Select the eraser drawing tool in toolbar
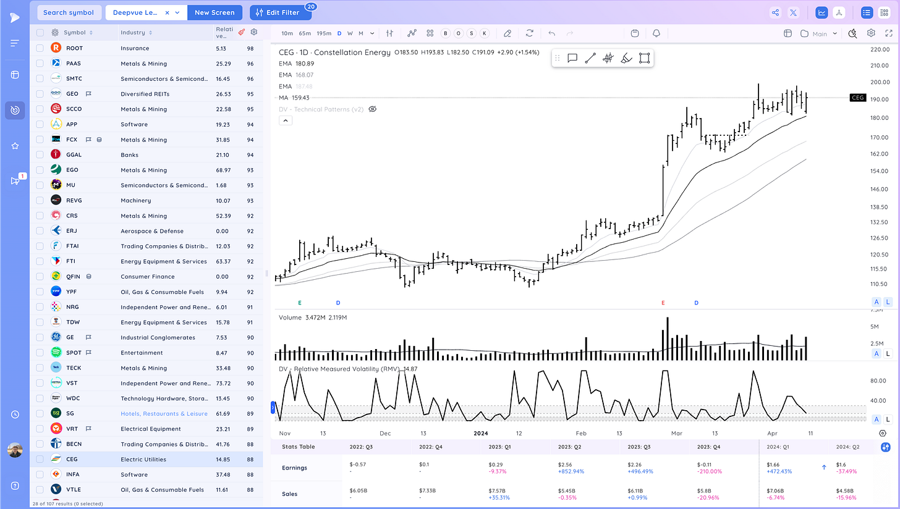The width and height of the screenshot is (900, 509). 507,33
